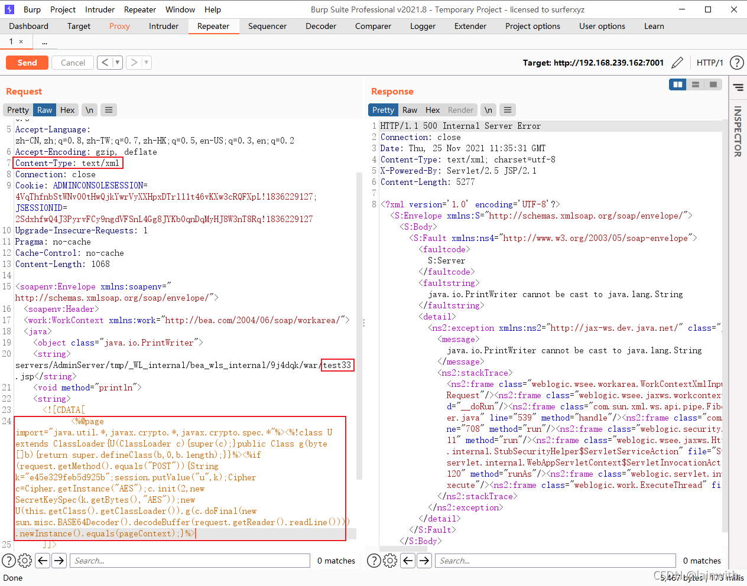747x586 pixels.
Task: Add new Repeater tab via ellipsis tab
Action: (x=44, y=41)
